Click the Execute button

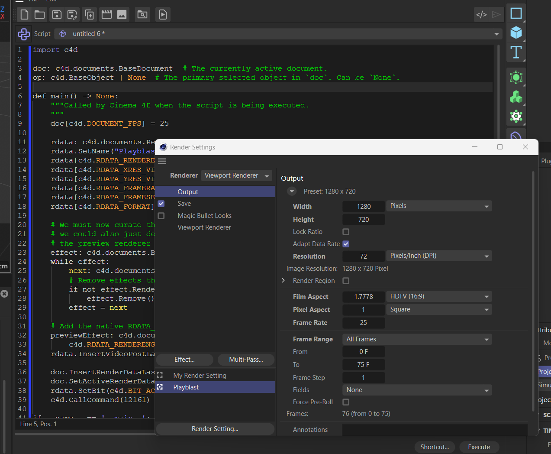(479, 447)
